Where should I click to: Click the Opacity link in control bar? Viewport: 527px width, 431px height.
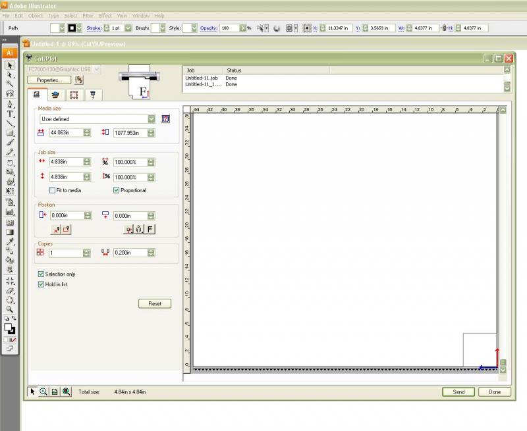click(x=209, y=28)
